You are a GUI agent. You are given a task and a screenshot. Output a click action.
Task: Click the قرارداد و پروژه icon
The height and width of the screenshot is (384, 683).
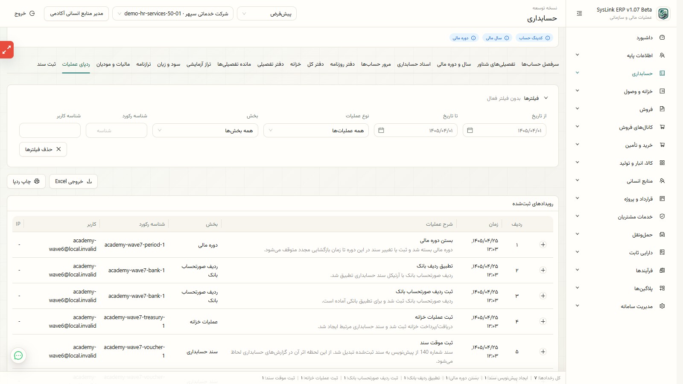coord(662,199)
